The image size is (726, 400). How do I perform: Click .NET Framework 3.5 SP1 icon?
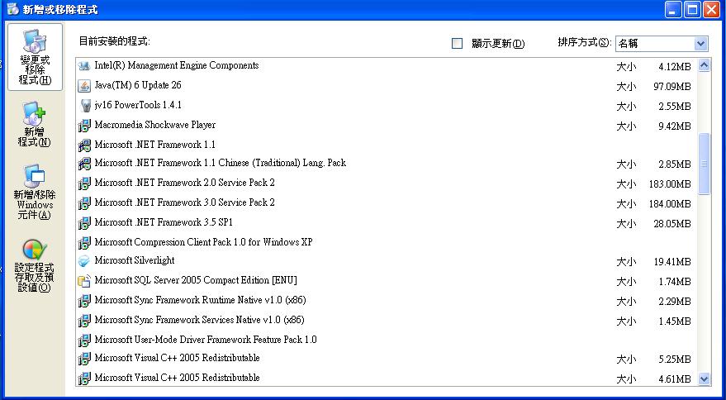pyautogui.click(x=84, y=223)
